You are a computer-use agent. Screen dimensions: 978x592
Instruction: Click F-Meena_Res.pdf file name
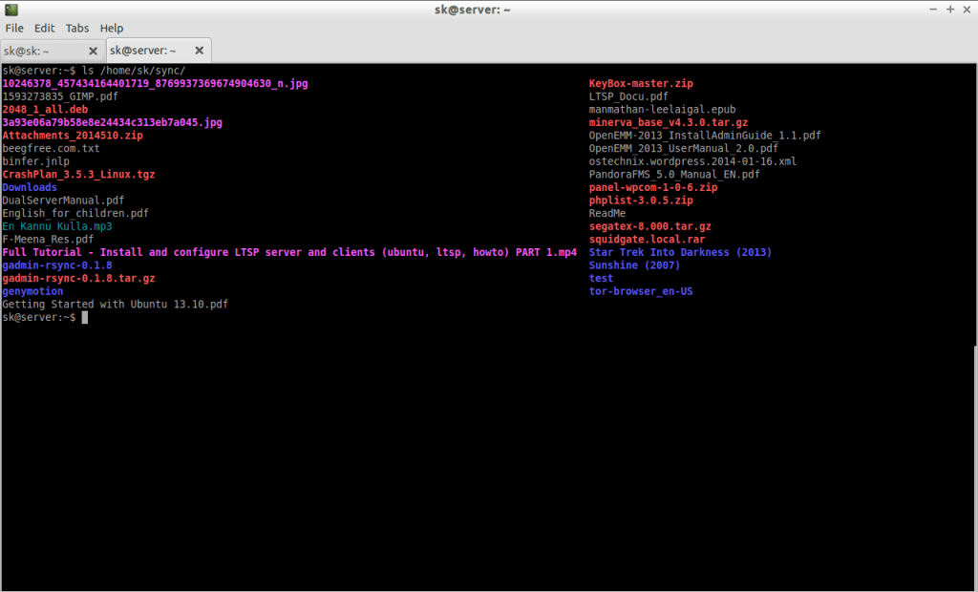pos(48,240)
